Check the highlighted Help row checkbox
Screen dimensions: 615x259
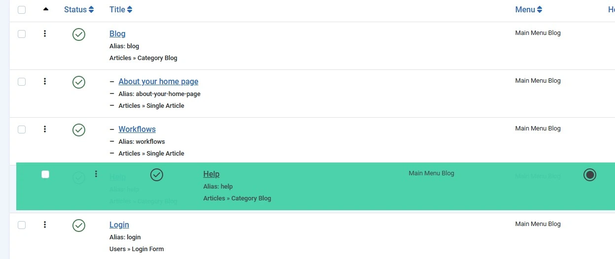click(45, 174)
